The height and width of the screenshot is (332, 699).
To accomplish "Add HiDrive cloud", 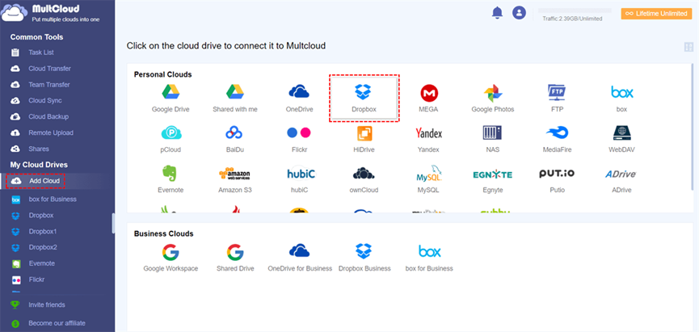I will click(x=364, y=139).
